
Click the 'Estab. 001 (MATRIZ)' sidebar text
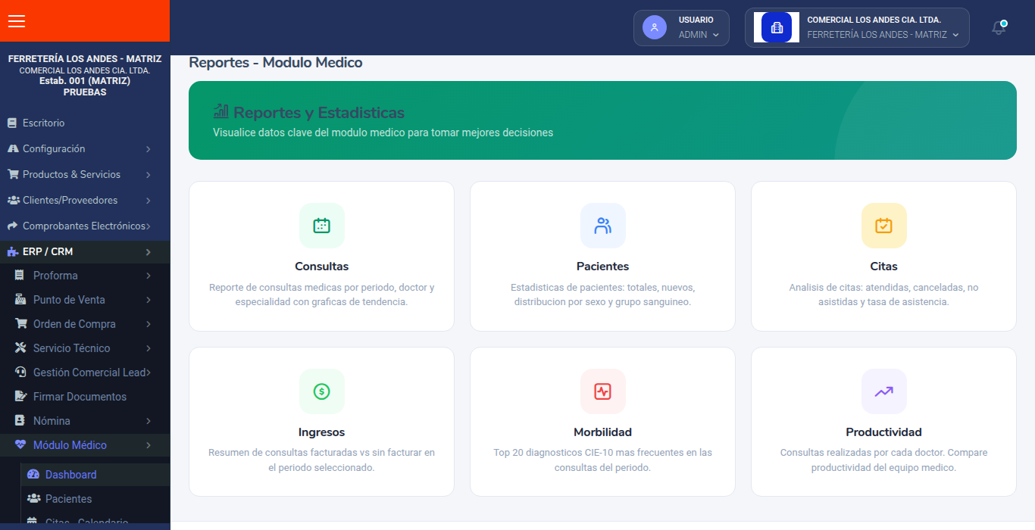[85, 81]
